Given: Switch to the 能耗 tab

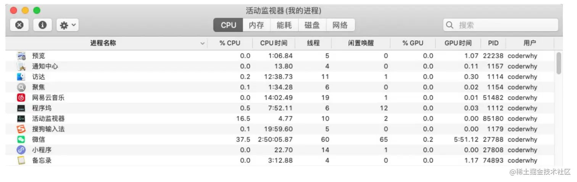Looking at the screenshot, I should tap(284, 25).
